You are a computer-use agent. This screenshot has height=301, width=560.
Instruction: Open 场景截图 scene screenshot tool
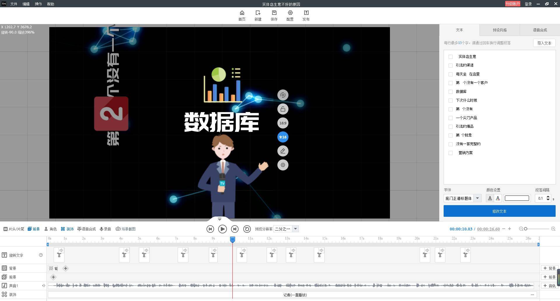click(126, 229)
